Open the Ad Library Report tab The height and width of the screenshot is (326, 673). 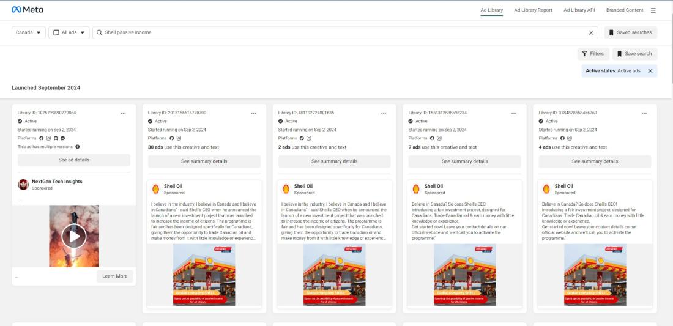533,10
